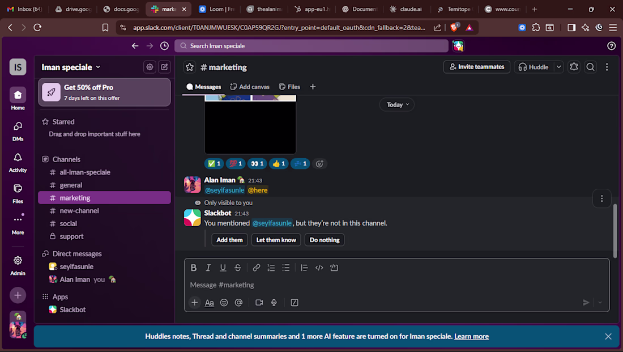The height and width of the screenshot is (352, 623).
Task: Open send options dropdown next to send
Action: pos(600,303)
